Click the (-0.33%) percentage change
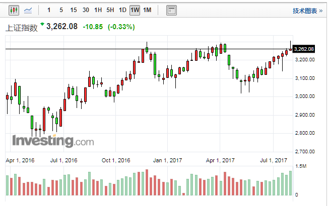 tap(121, 27)
